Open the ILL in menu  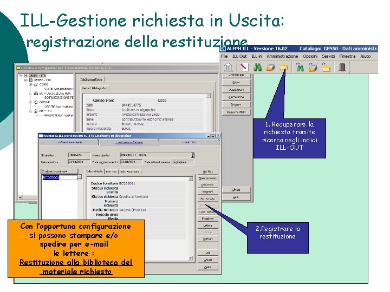257,56
